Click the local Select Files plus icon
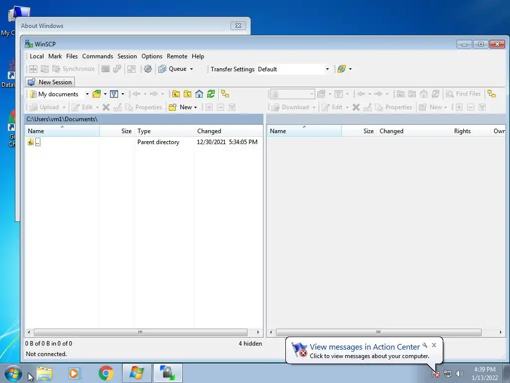 click(x=209, y=107)
